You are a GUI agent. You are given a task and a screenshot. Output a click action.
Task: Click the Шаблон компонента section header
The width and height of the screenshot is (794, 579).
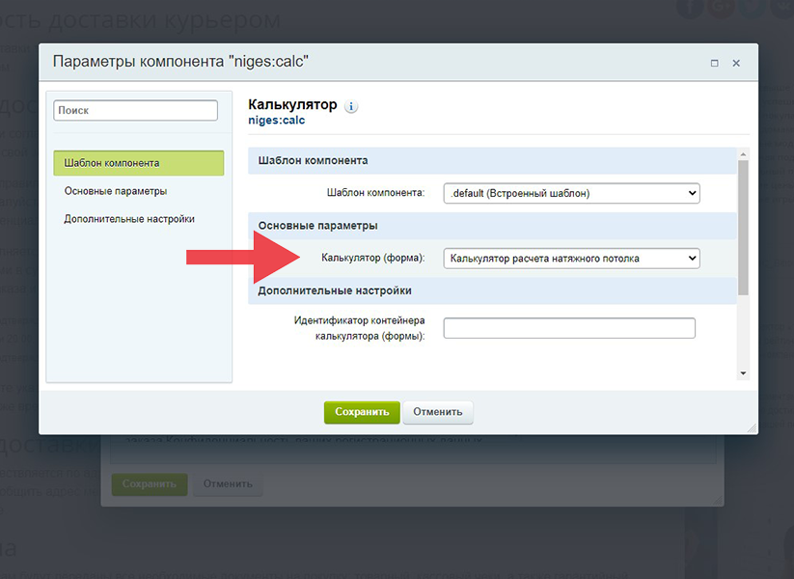click(492, 160)
